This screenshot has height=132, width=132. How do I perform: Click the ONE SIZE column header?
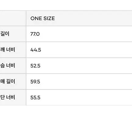point(43,18)
